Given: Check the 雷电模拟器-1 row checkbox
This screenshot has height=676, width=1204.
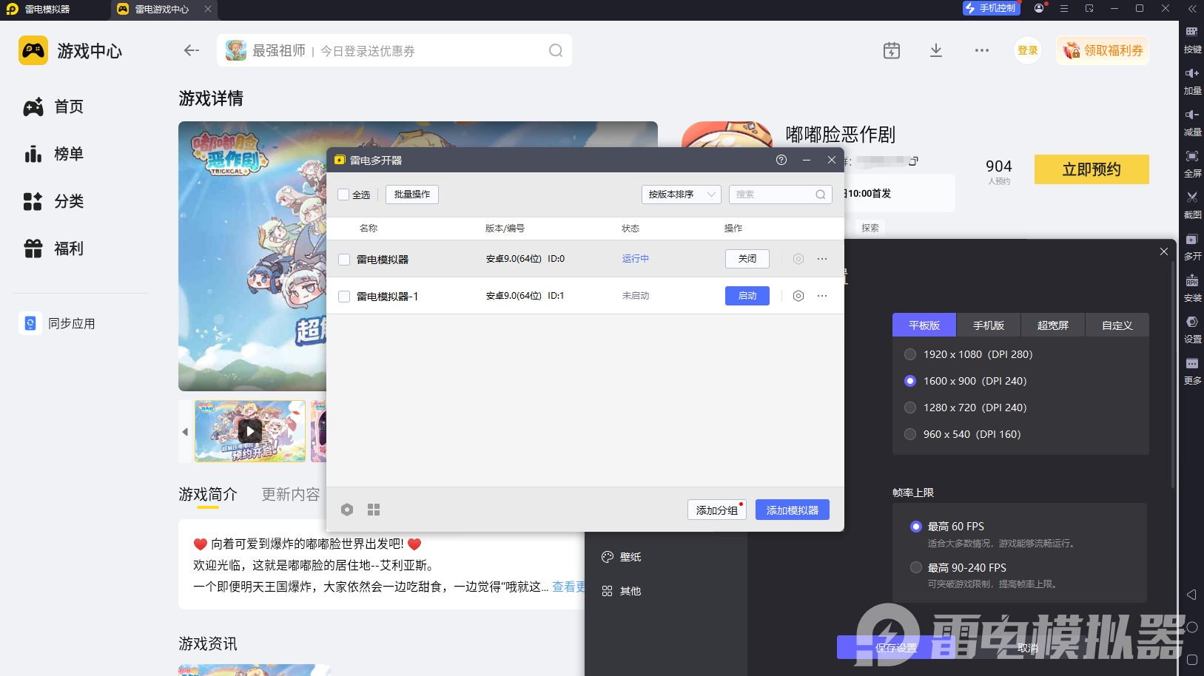Looking at the screenshot, I should [x=343, y=296].
